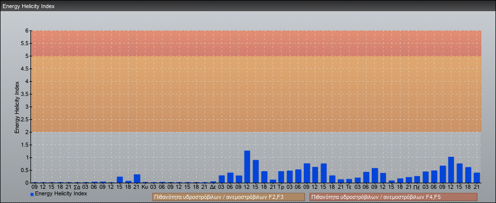Click the blue Energy Helicity Index legend square

[x=32, y=194]
